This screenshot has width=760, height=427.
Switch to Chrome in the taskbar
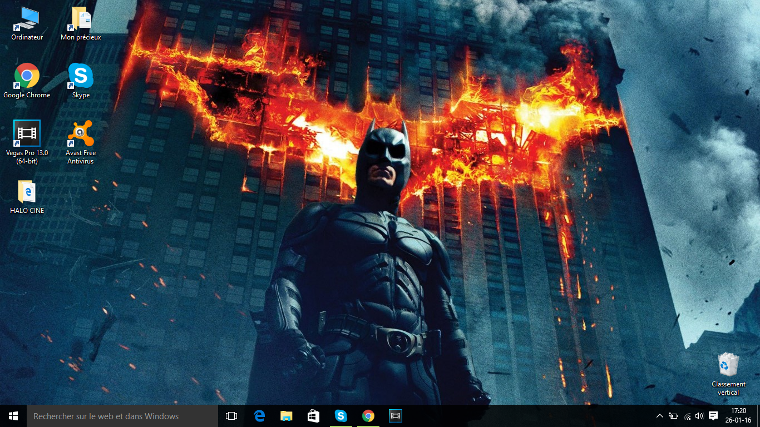tap(368, 416)
